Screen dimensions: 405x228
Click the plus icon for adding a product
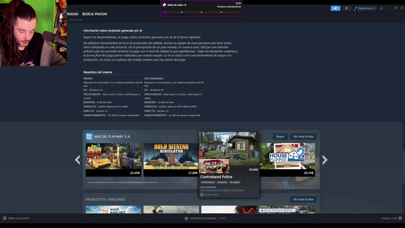tap(5, 218)
